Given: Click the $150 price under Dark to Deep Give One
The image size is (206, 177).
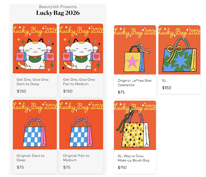Looking at the screenshot, I should 21,91.
